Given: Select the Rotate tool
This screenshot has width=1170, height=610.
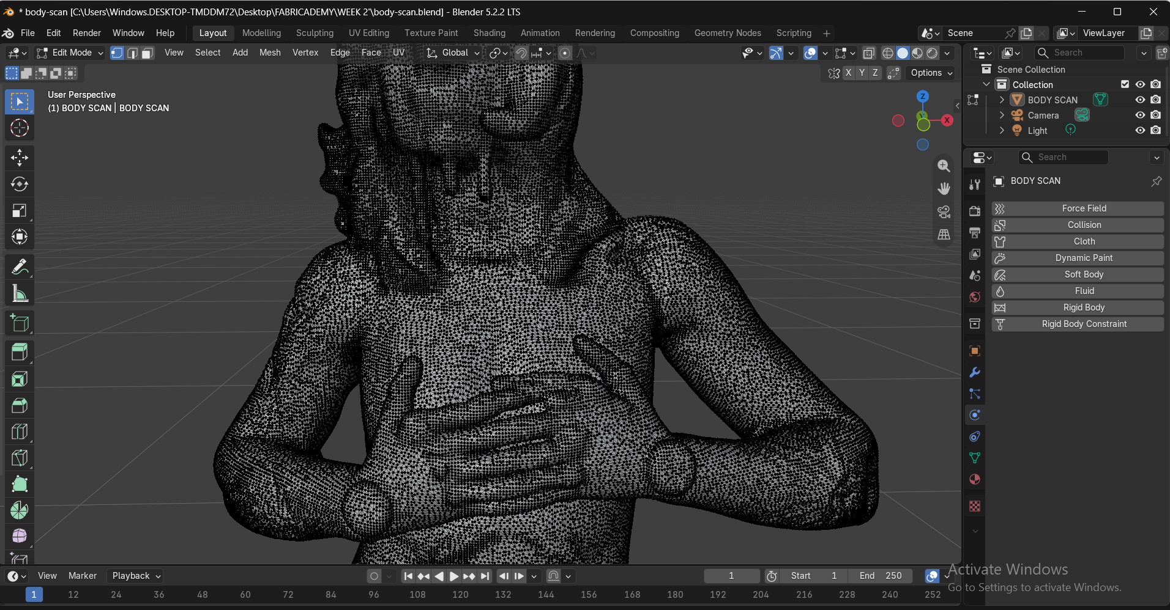Looking at the screenshot, I should 20,184.
